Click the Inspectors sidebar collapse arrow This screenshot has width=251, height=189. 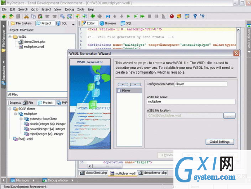[3, 62]
